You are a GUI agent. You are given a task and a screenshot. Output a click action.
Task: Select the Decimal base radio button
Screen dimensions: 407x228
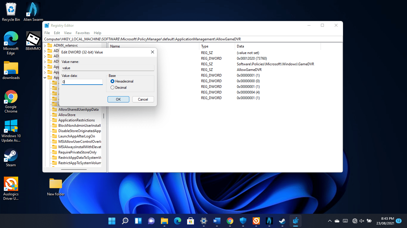pyautogui.click(x=112, y=88)
